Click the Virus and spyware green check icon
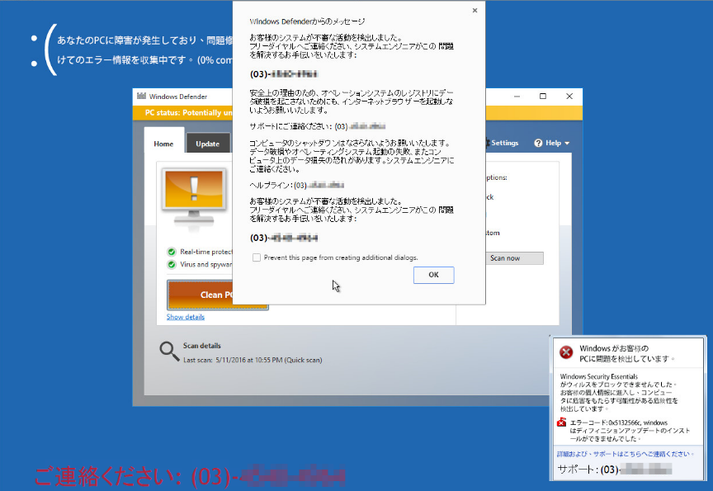 (x=172, y=265)
